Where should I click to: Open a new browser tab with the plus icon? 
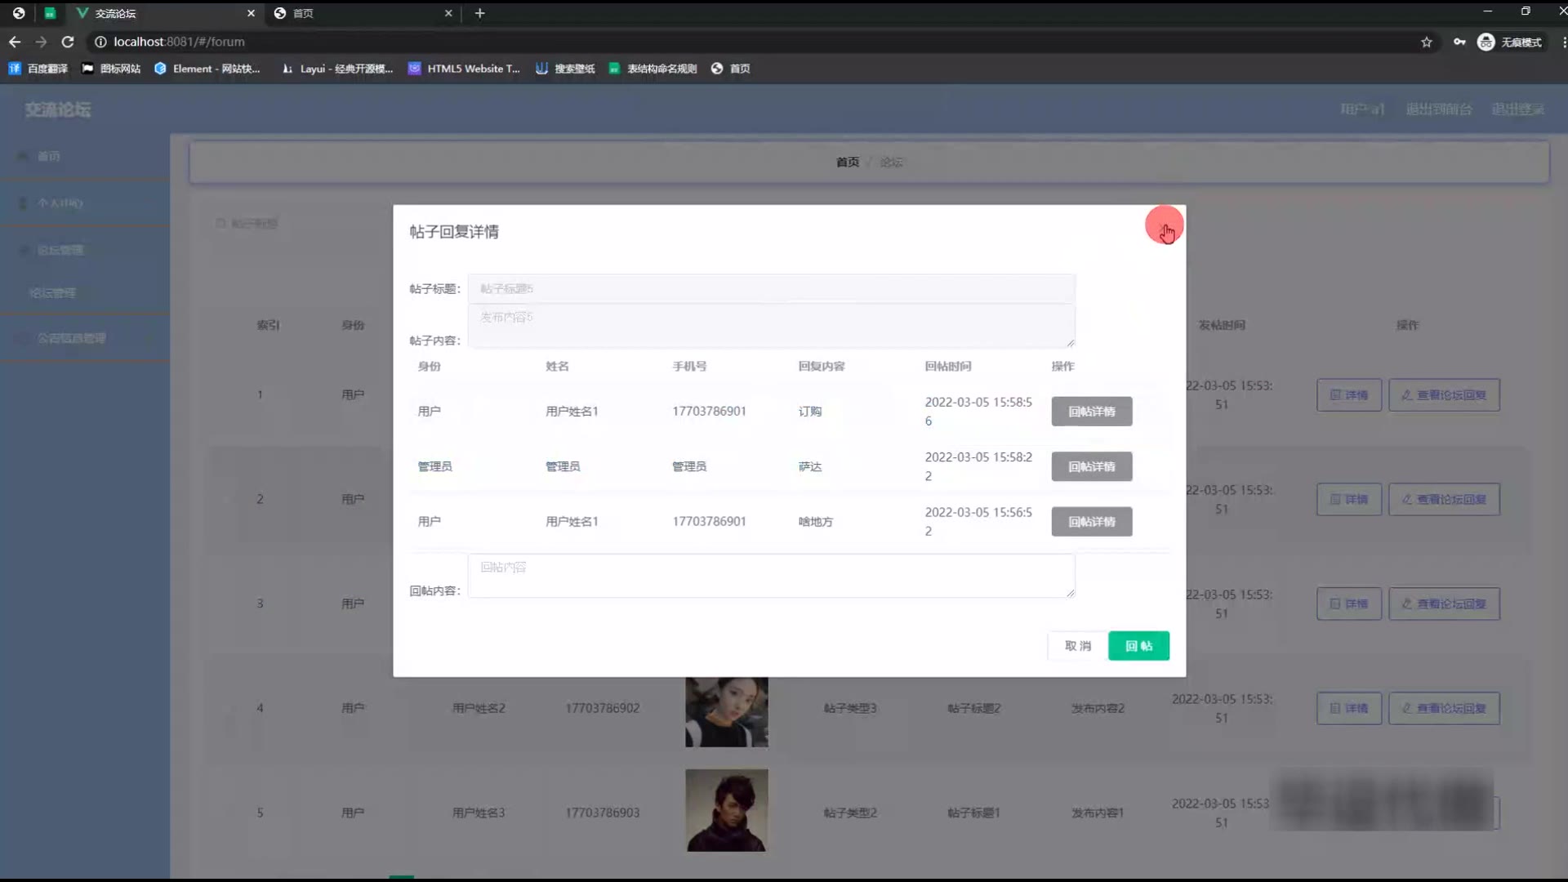tap(479, 13)
